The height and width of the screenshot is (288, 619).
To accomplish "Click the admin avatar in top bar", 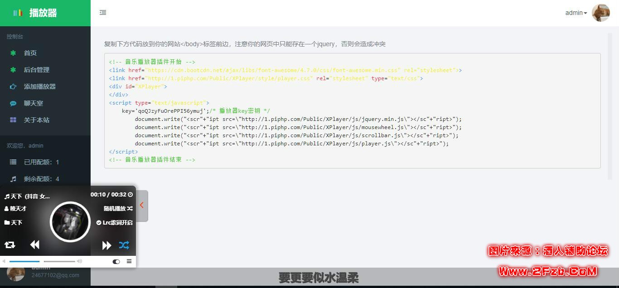I will tap(601, 13).
